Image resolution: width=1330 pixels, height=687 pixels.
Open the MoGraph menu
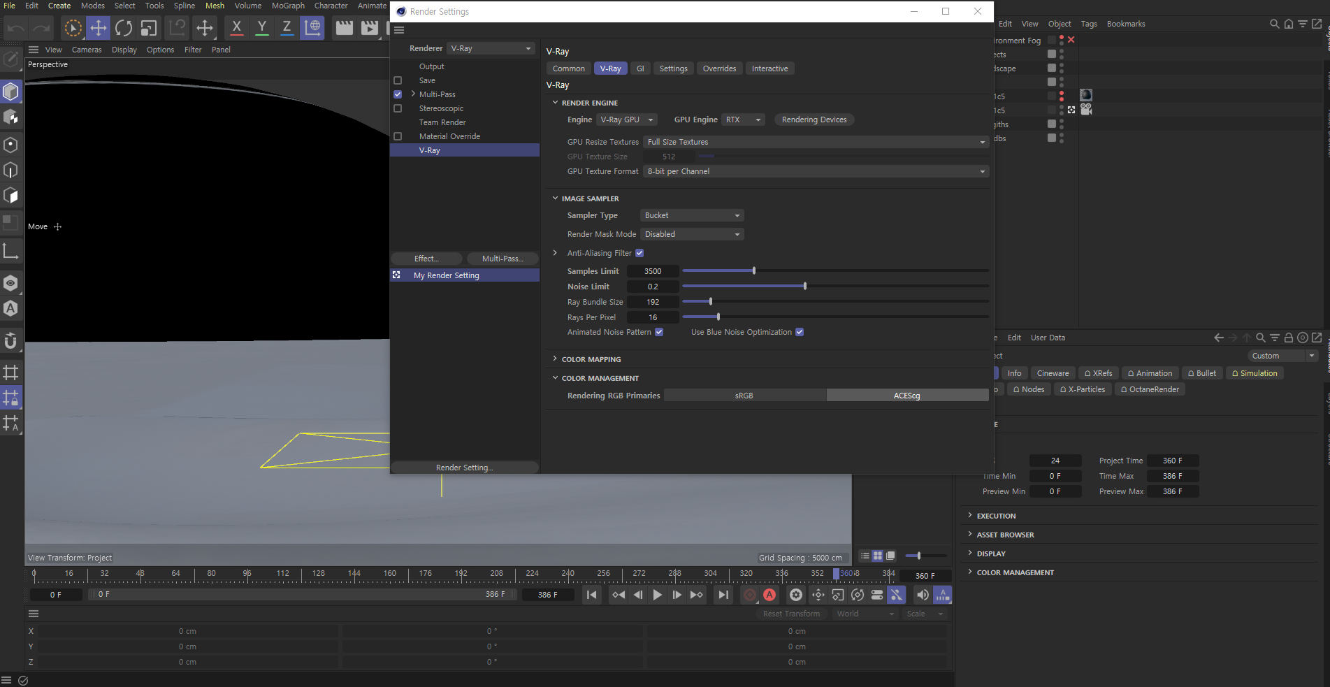pyautogui.click(x=288, y=6)
